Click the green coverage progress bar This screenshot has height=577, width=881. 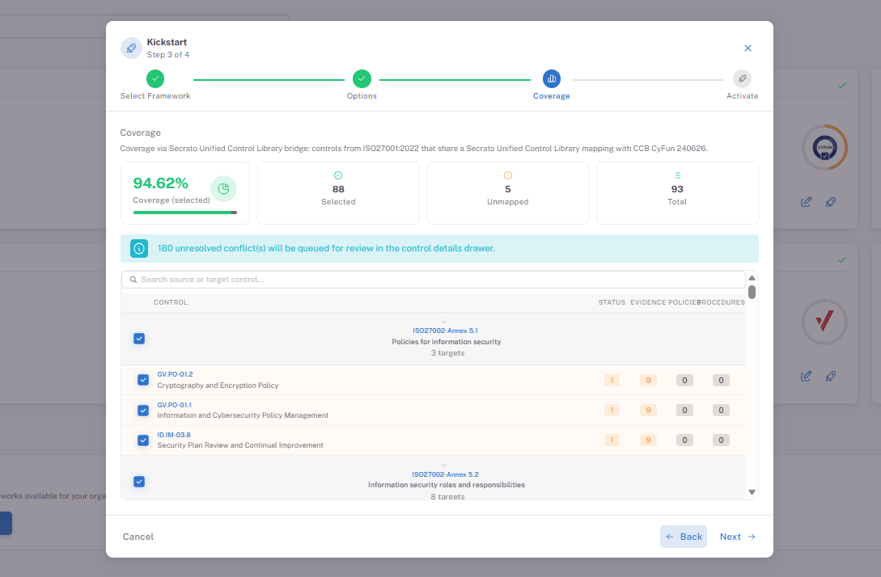click(x=184, y=213)
